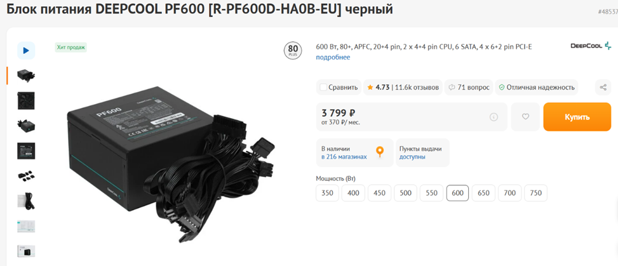Tick the Сравнить checkbox
618x266 pixels.
click(323, 87)
